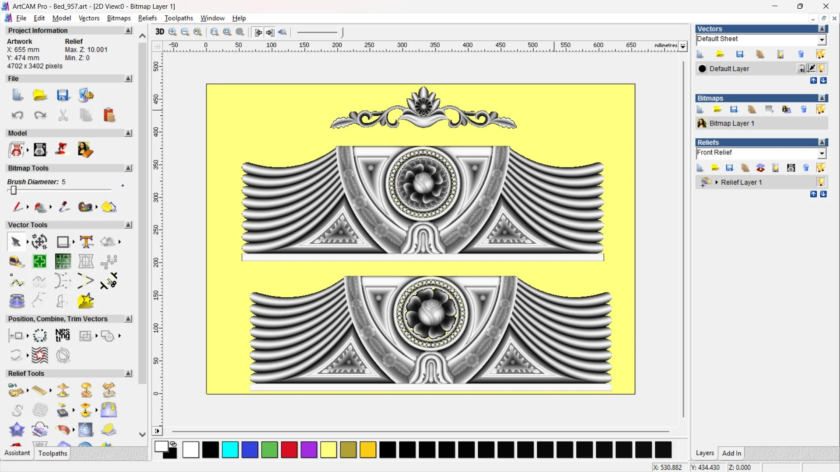The image size is (840, 472).
Task: Click the Save file icon
Action: [63, 95]
